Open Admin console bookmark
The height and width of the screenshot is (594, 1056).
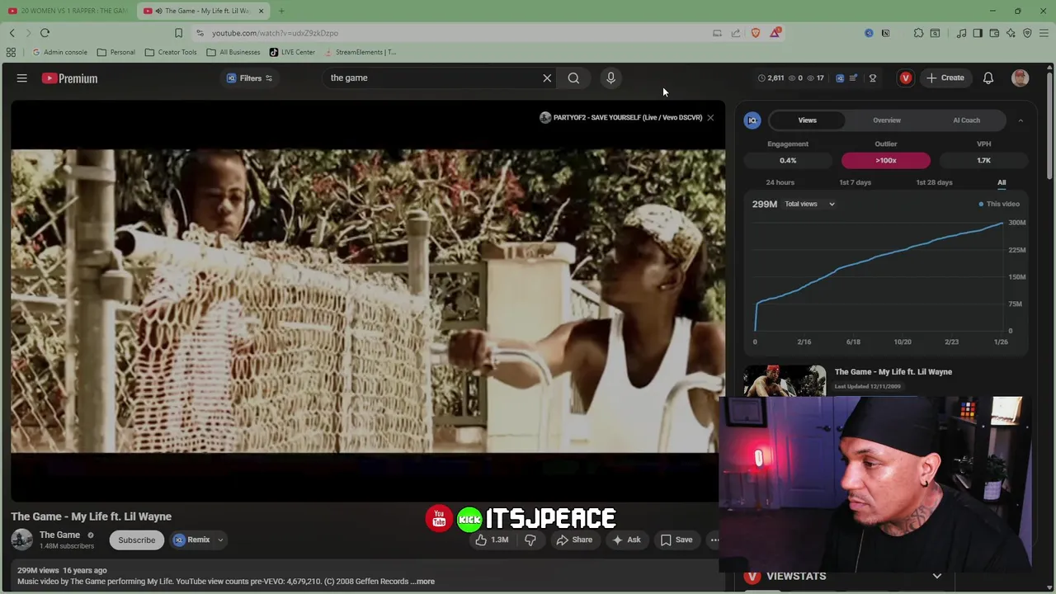[59, 52]
